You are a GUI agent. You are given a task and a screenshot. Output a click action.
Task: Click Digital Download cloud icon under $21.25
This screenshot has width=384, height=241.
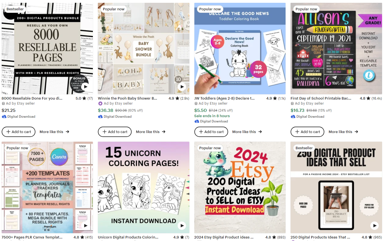(x=4, y=117)
